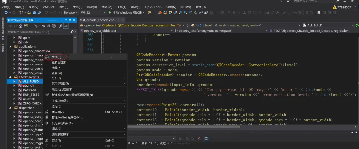Image resolution: width=359 pixels, height=149 pixels.
Task: Click the bookmark icon in the toolbar
Action: 318,13
